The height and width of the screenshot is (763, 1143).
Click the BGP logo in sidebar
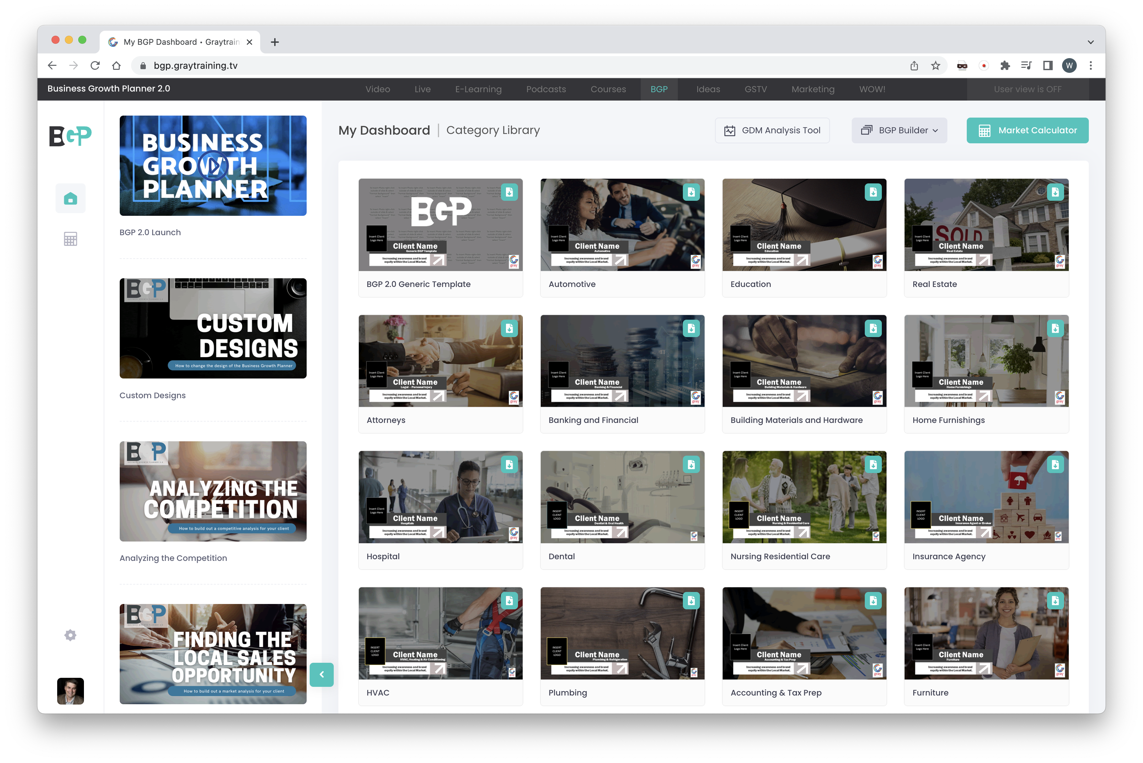[x=70, y=136]
